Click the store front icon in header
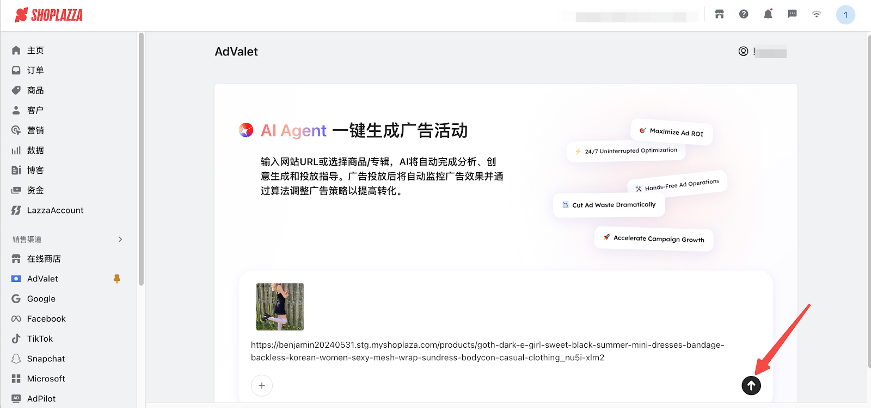Screen dimensions: 871x408 tap(719, 14)
